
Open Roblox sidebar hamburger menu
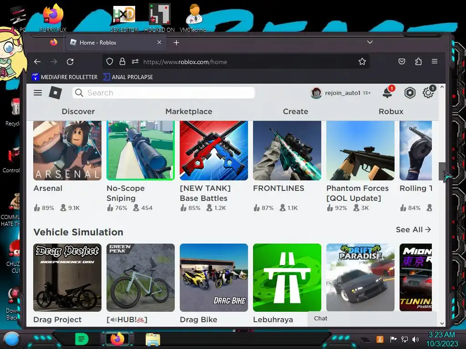click(38, 93)
